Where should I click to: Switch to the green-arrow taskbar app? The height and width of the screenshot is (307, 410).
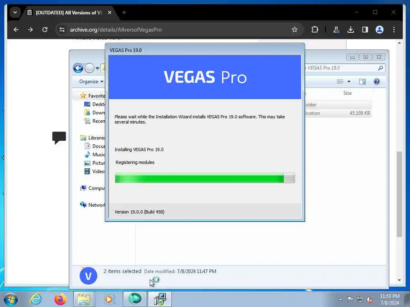135,299
